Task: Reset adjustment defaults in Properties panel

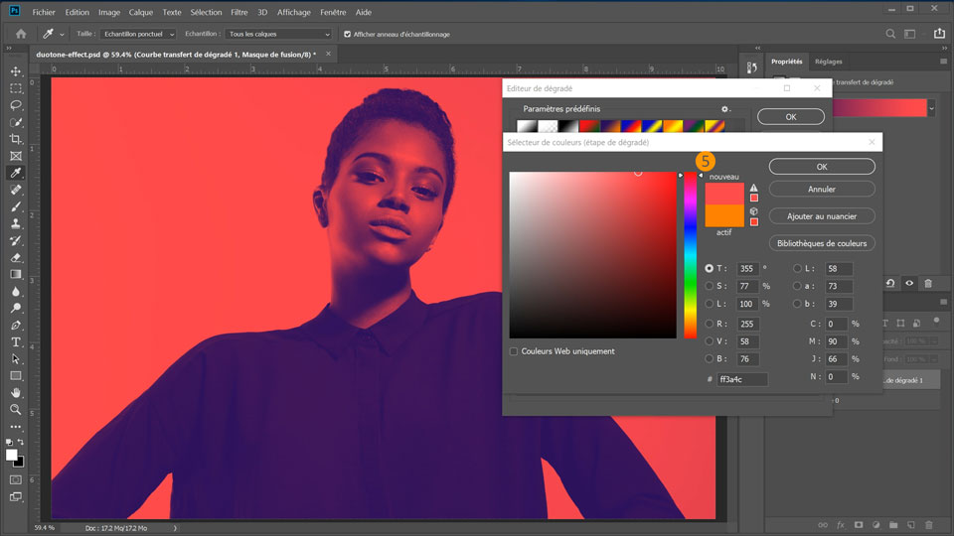Action: [x=890, y=283]
